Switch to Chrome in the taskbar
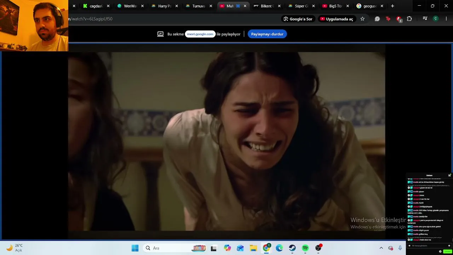 [266, 248]
